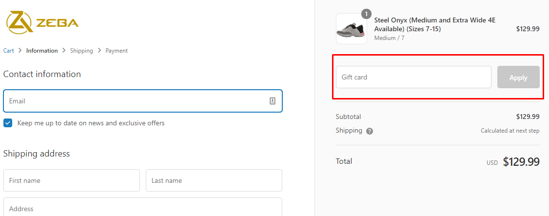Select the Information breadcrumb step

42,51
